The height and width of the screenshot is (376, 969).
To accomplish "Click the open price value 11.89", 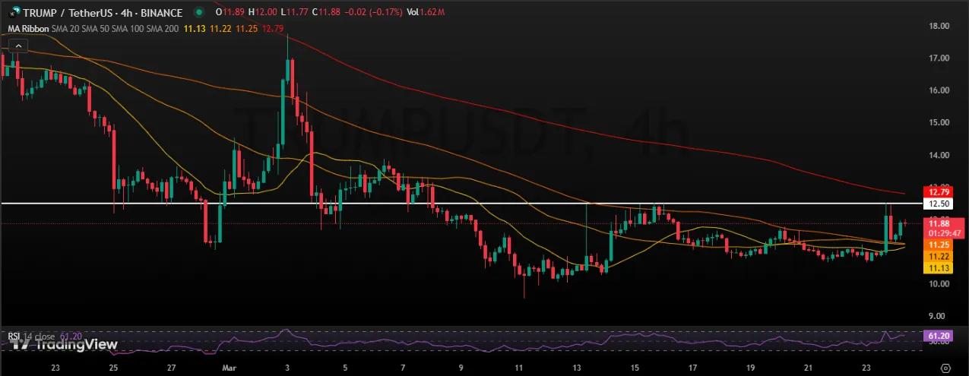I will [234, 13].
